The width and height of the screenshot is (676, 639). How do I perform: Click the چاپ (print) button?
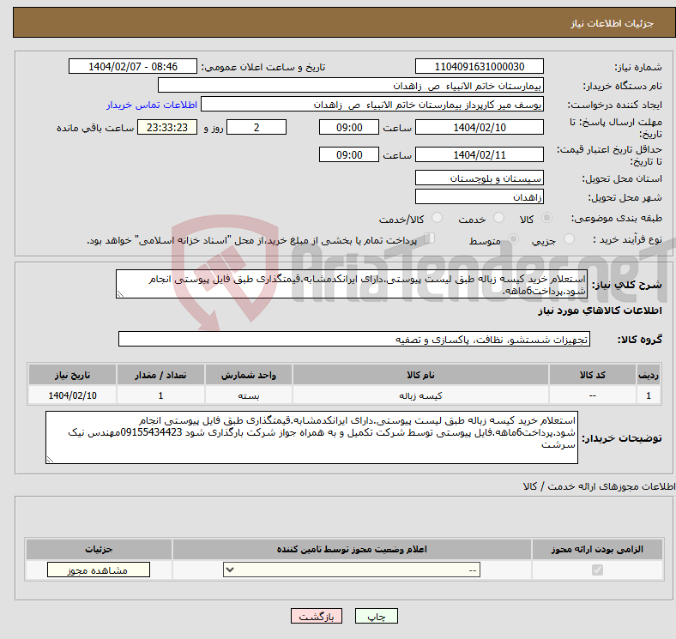pos(377,616)
